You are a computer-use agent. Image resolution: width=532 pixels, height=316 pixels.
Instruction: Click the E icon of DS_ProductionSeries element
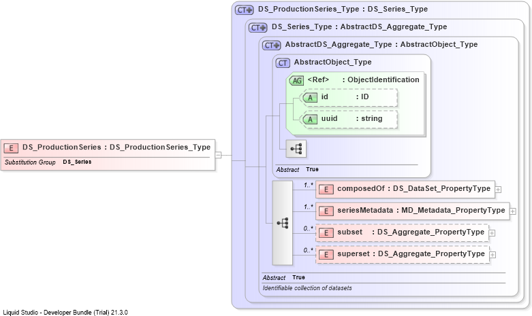point(11,148)
